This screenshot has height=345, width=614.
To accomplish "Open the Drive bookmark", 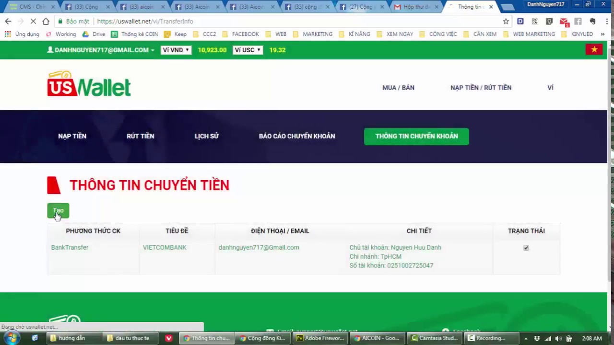I will pyautogui.click(x=94, y=34).
